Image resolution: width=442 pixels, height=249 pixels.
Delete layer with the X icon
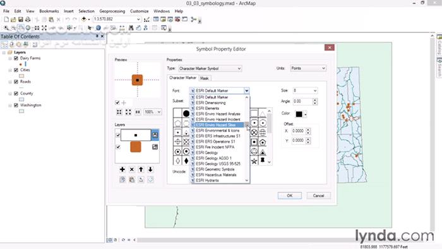(x=131, y=169)
